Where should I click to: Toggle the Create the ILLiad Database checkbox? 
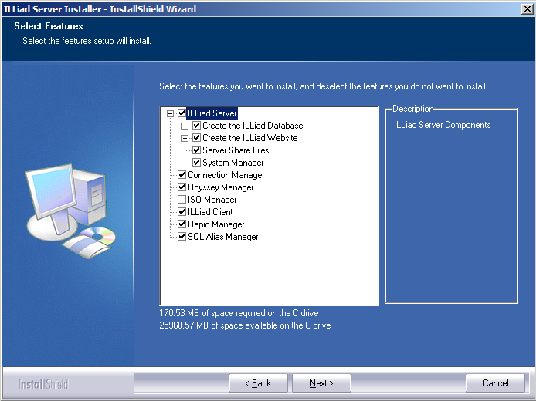197,126
